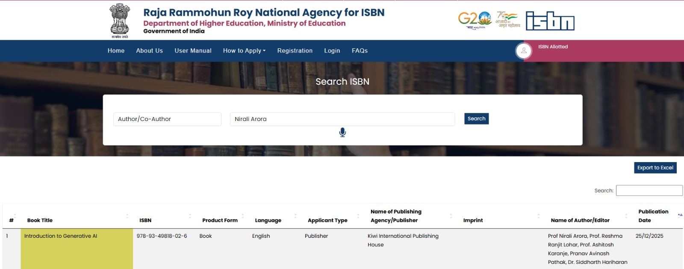Viewport: 684px width, 269px height.
Task: Click the Search button
Action: point(476,119)
